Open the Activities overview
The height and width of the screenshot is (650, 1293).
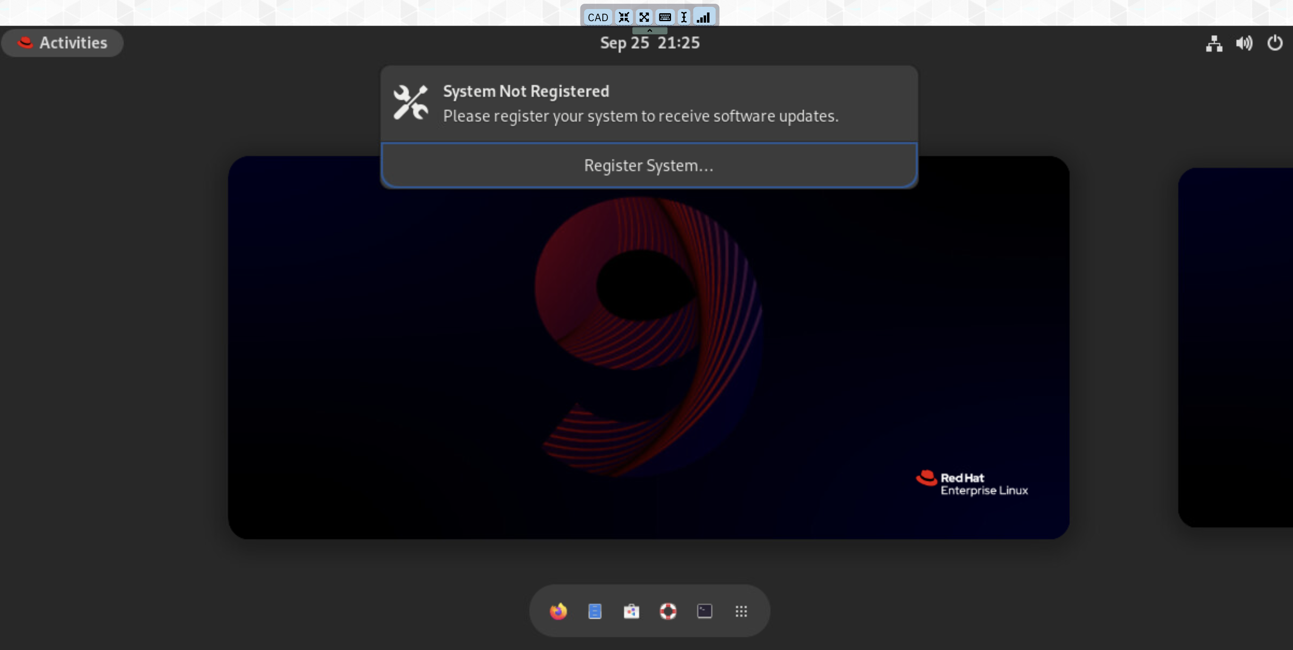point(62,43)
